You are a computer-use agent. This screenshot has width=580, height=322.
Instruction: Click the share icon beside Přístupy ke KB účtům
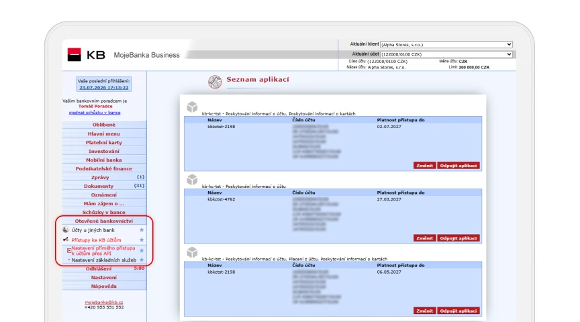(66, 239)
